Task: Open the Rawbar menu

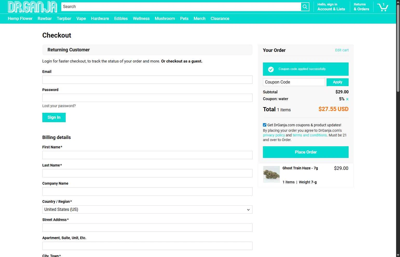Action: (45, 19)
